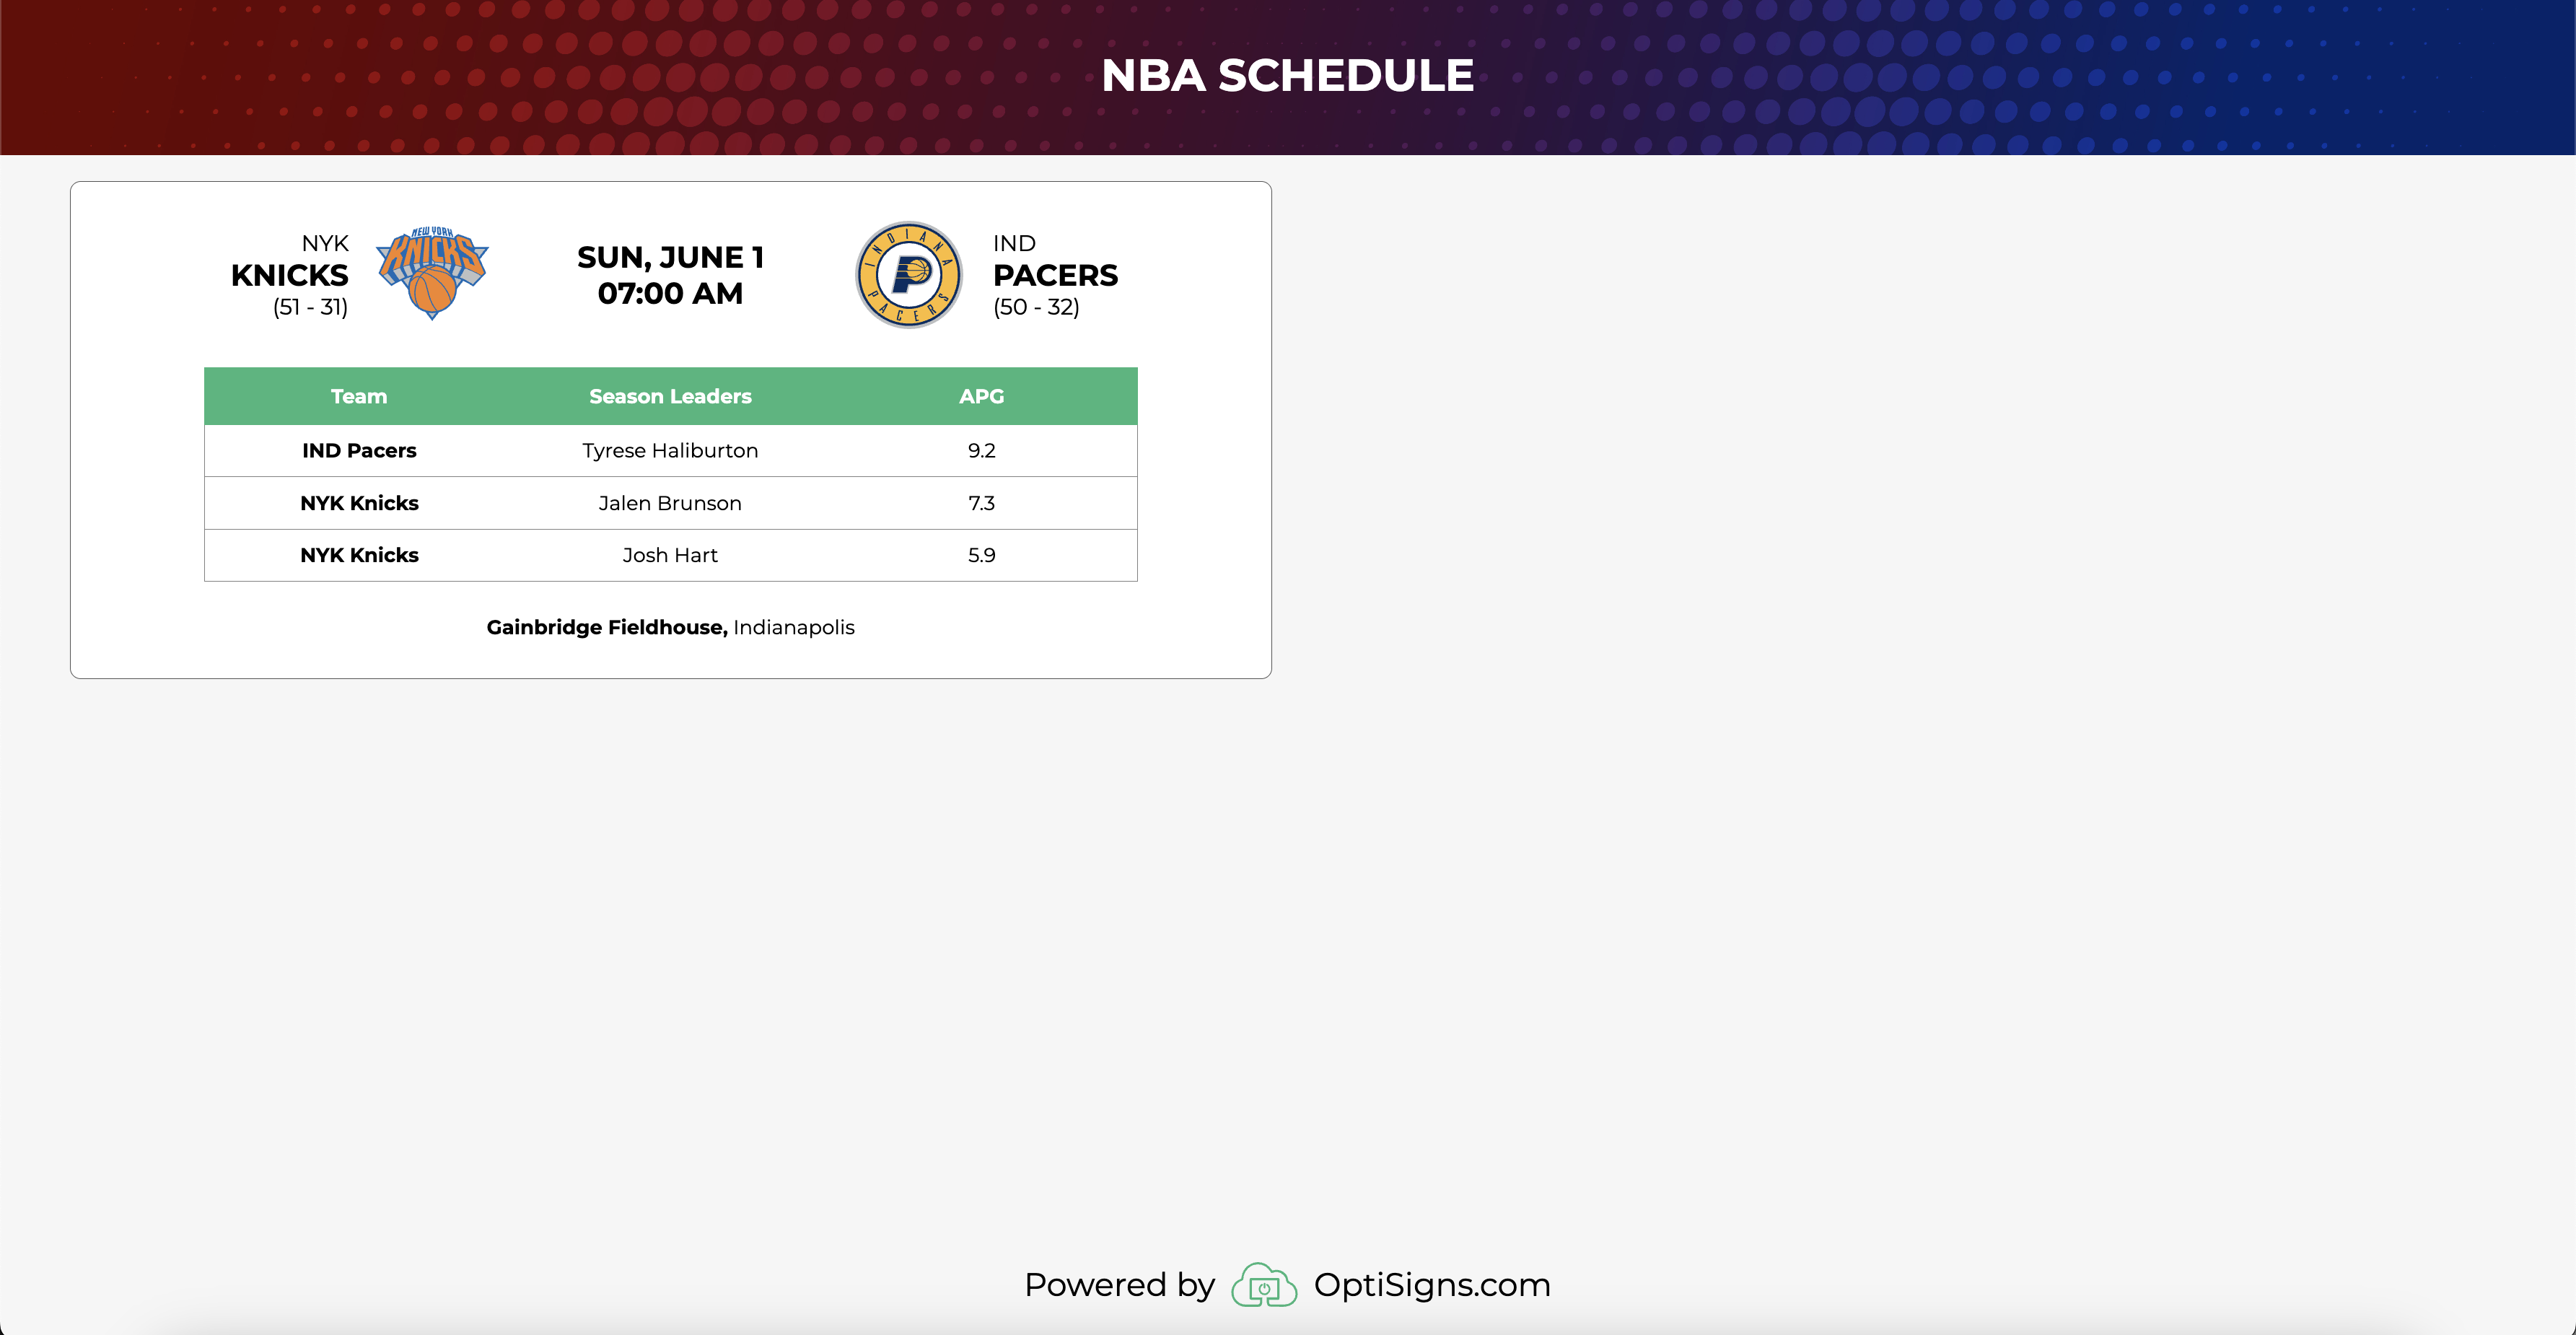Viewport: 2576px width, 1335px height.
Task: Click the OptiSigns cloud logo icon
Action: (1263, 1285)
